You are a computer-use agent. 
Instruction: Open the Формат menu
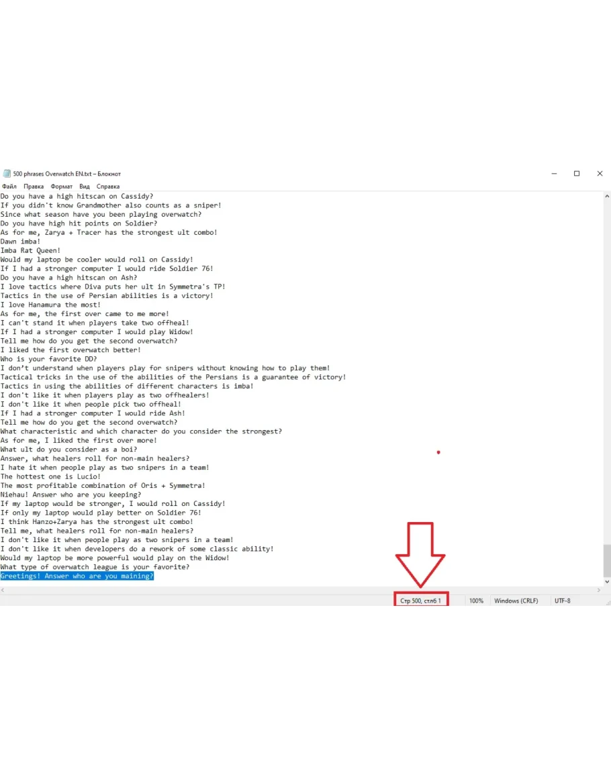coord(62,187)
